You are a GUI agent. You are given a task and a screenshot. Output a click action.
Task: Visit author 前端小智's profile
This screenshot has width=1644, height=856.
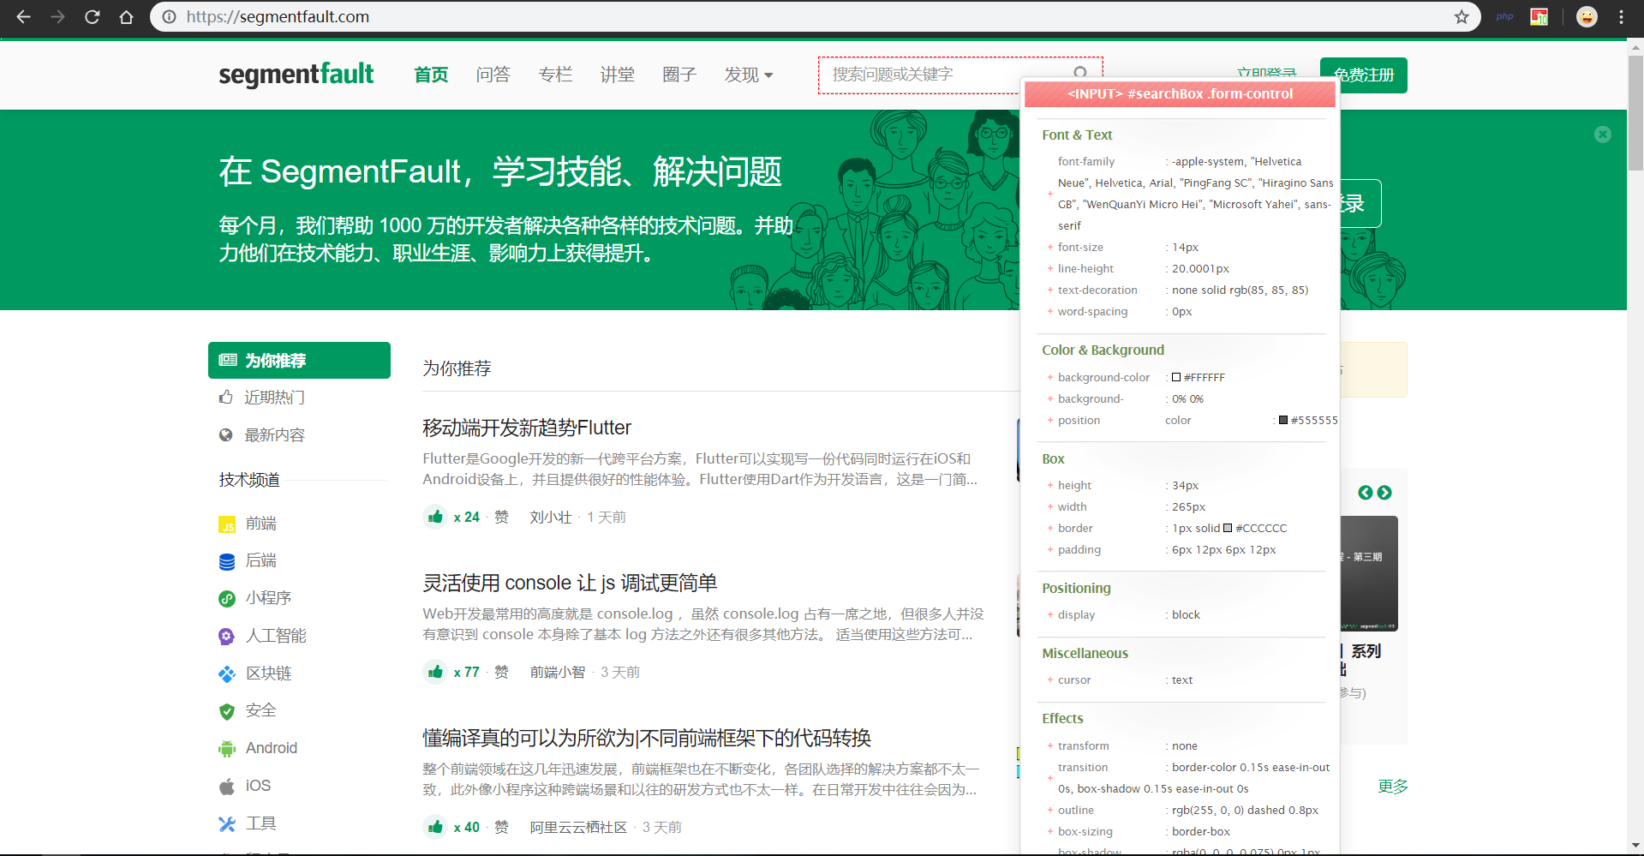click(x=558, y=672)
